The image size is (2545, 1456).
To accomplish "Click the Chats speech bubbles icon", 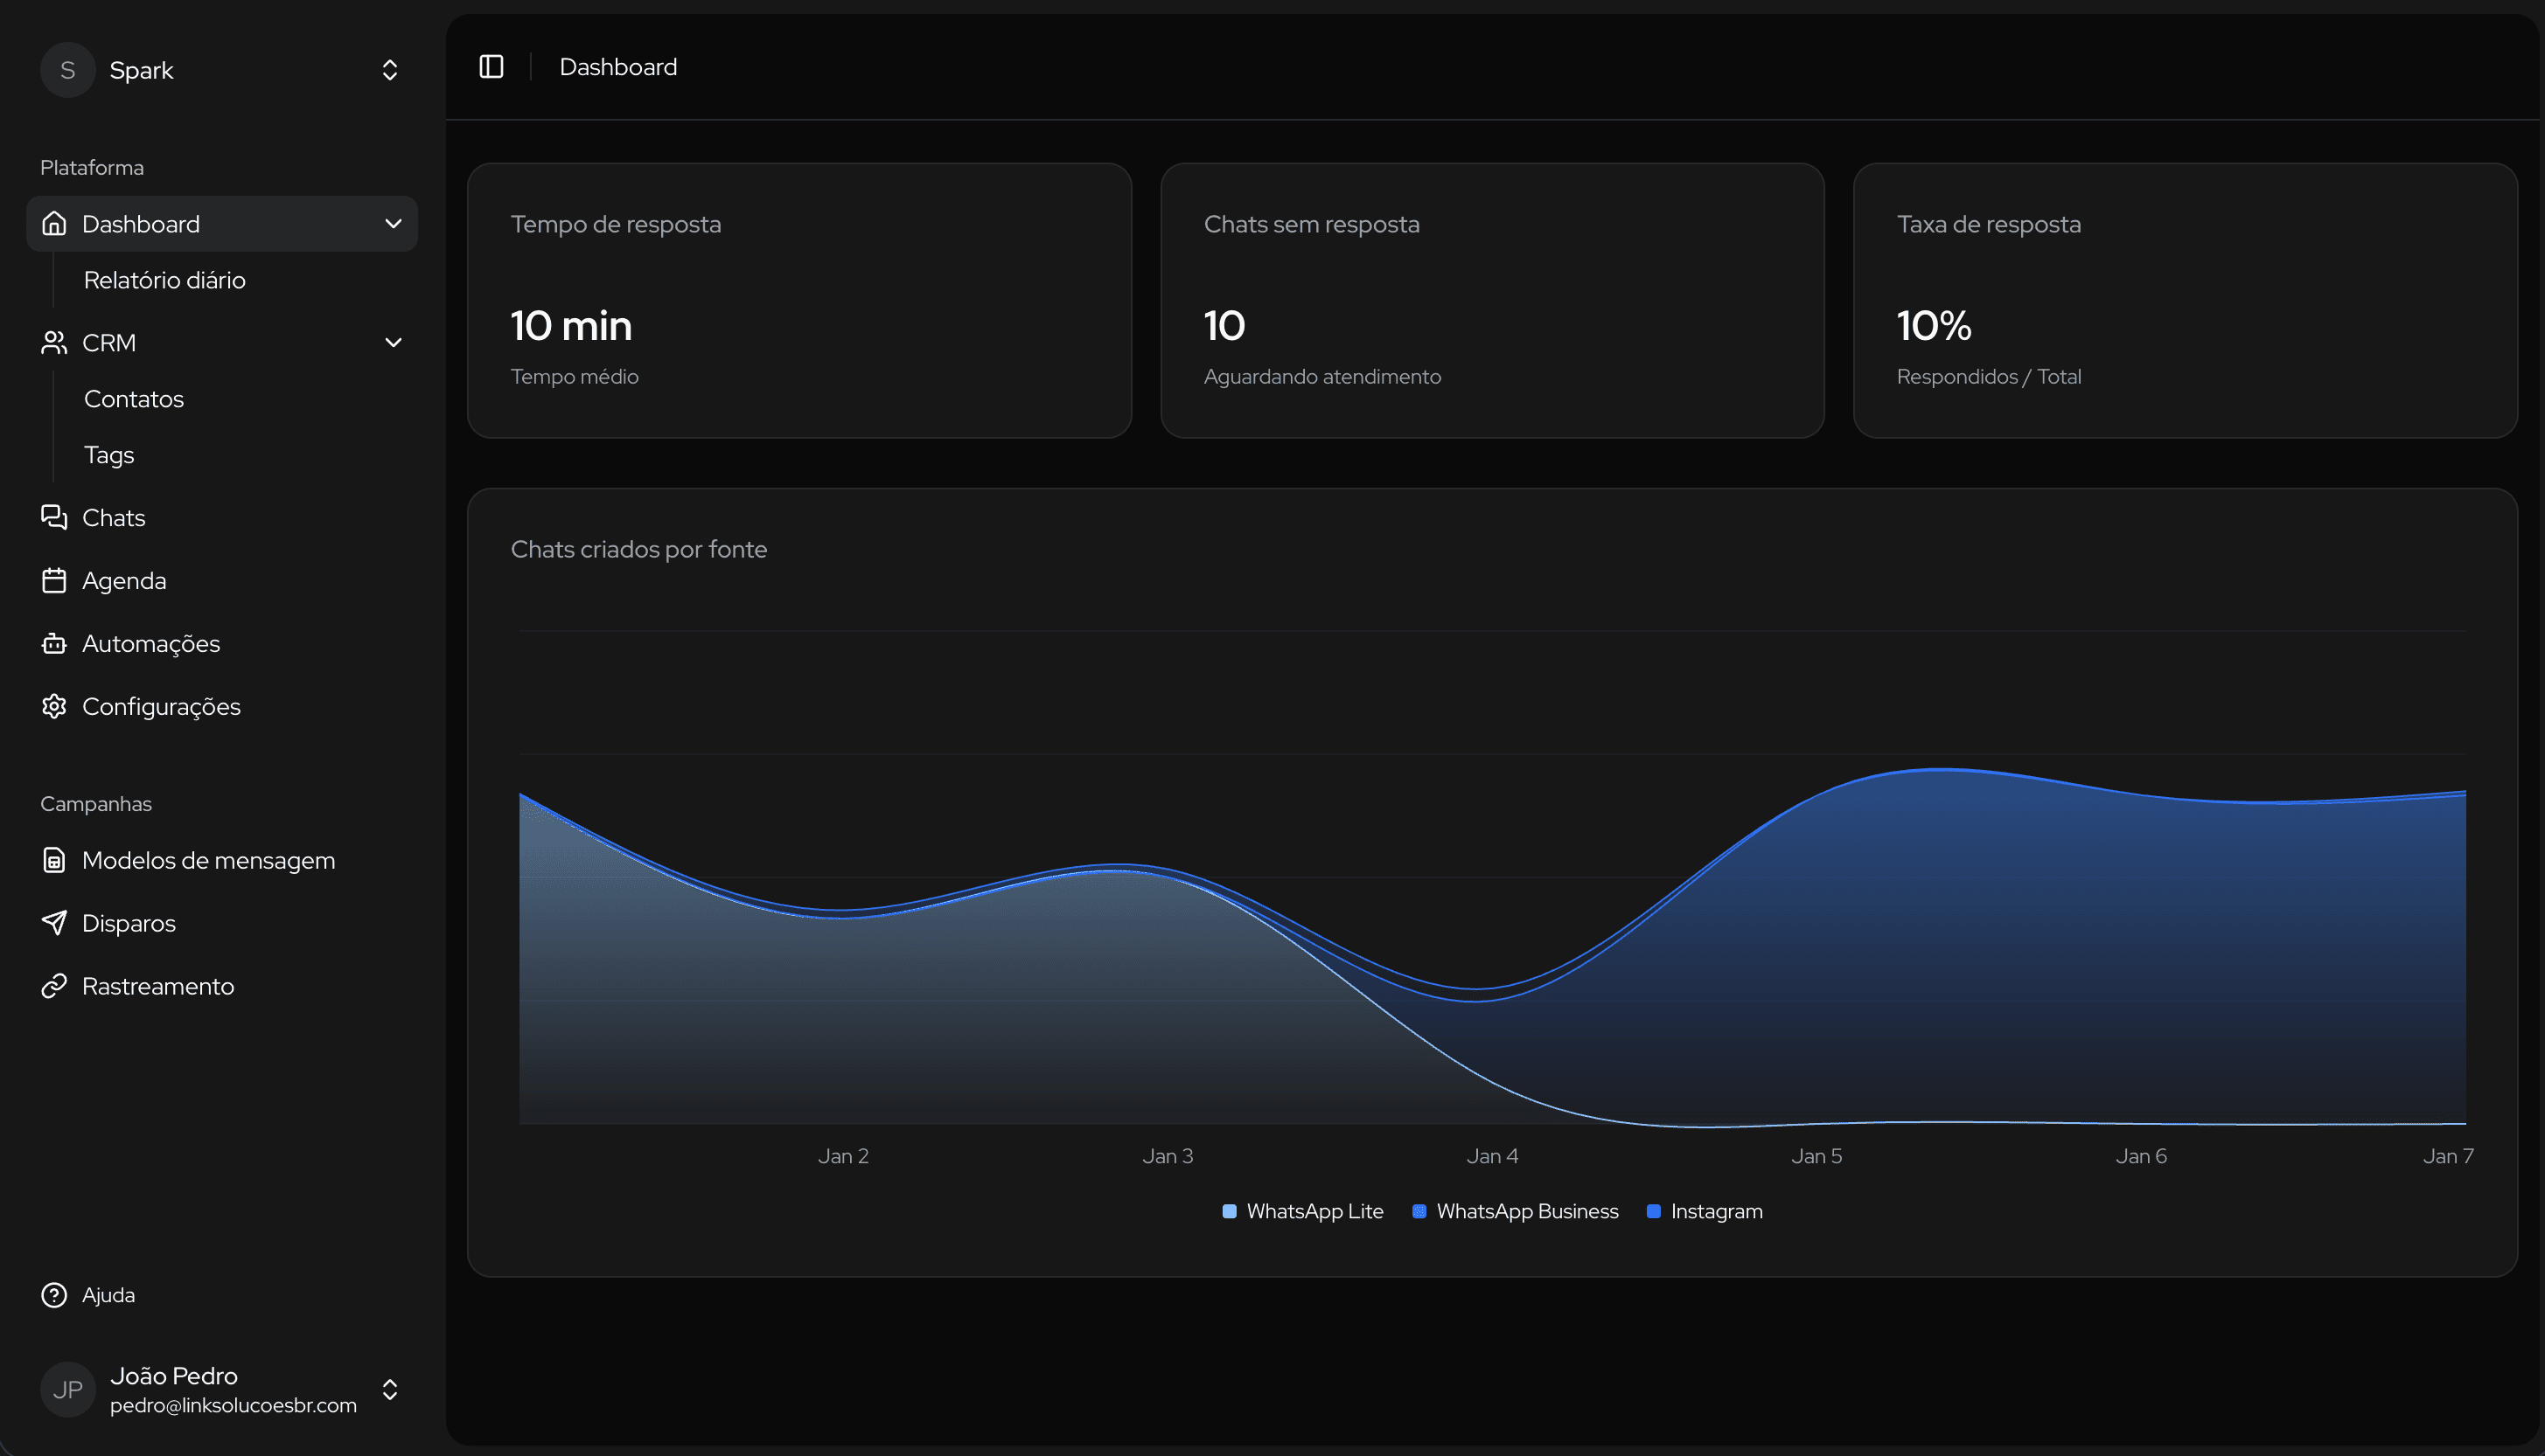I will pos(54,518).
